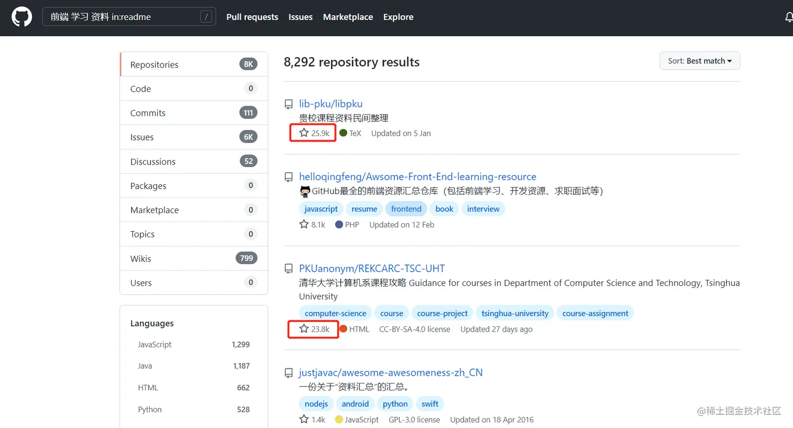793x428 pixels.
Task: Click the star icon showing 23.8k
Action: pos(304,328)
